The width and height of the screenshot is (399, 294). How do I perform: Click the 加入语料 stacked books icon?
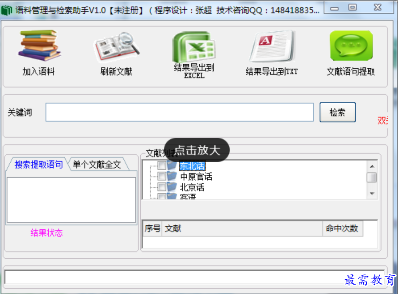pyautogui.click(x=39, y=46)
